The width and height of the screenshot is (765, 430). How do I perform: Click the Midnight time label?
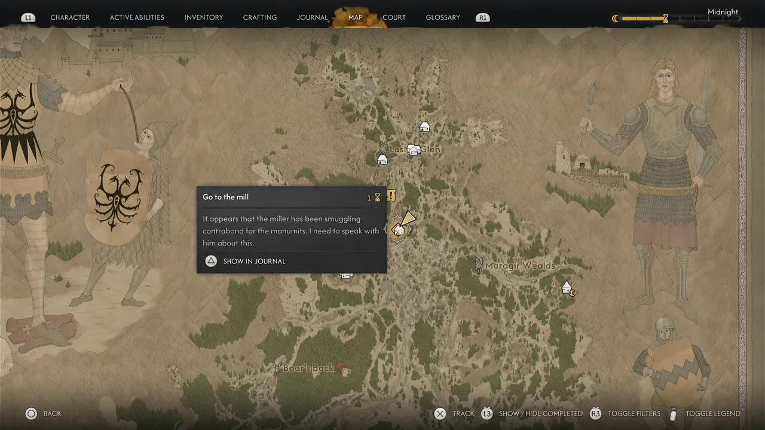pos(723,12)
